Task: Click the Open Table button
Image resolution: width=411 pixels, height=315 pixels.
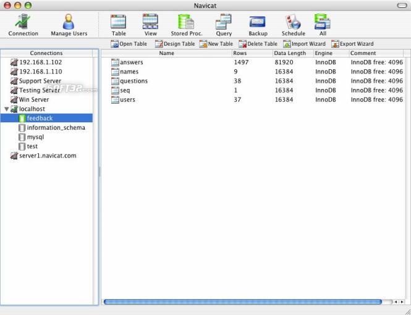Action: tap(129, 44)
